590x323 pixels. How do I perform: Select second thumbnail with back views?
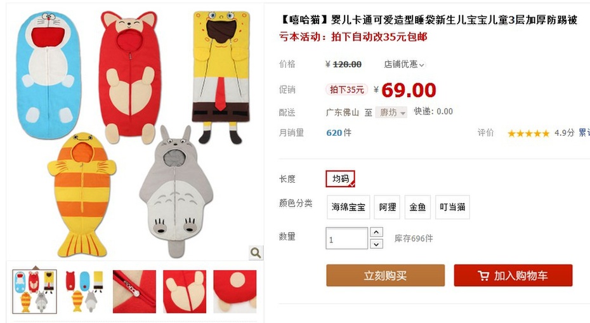(x=84, y=291)
